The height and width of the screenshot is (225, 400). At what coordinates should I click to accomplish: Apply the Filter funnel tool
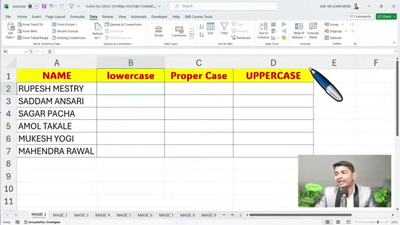click(224, 28)
